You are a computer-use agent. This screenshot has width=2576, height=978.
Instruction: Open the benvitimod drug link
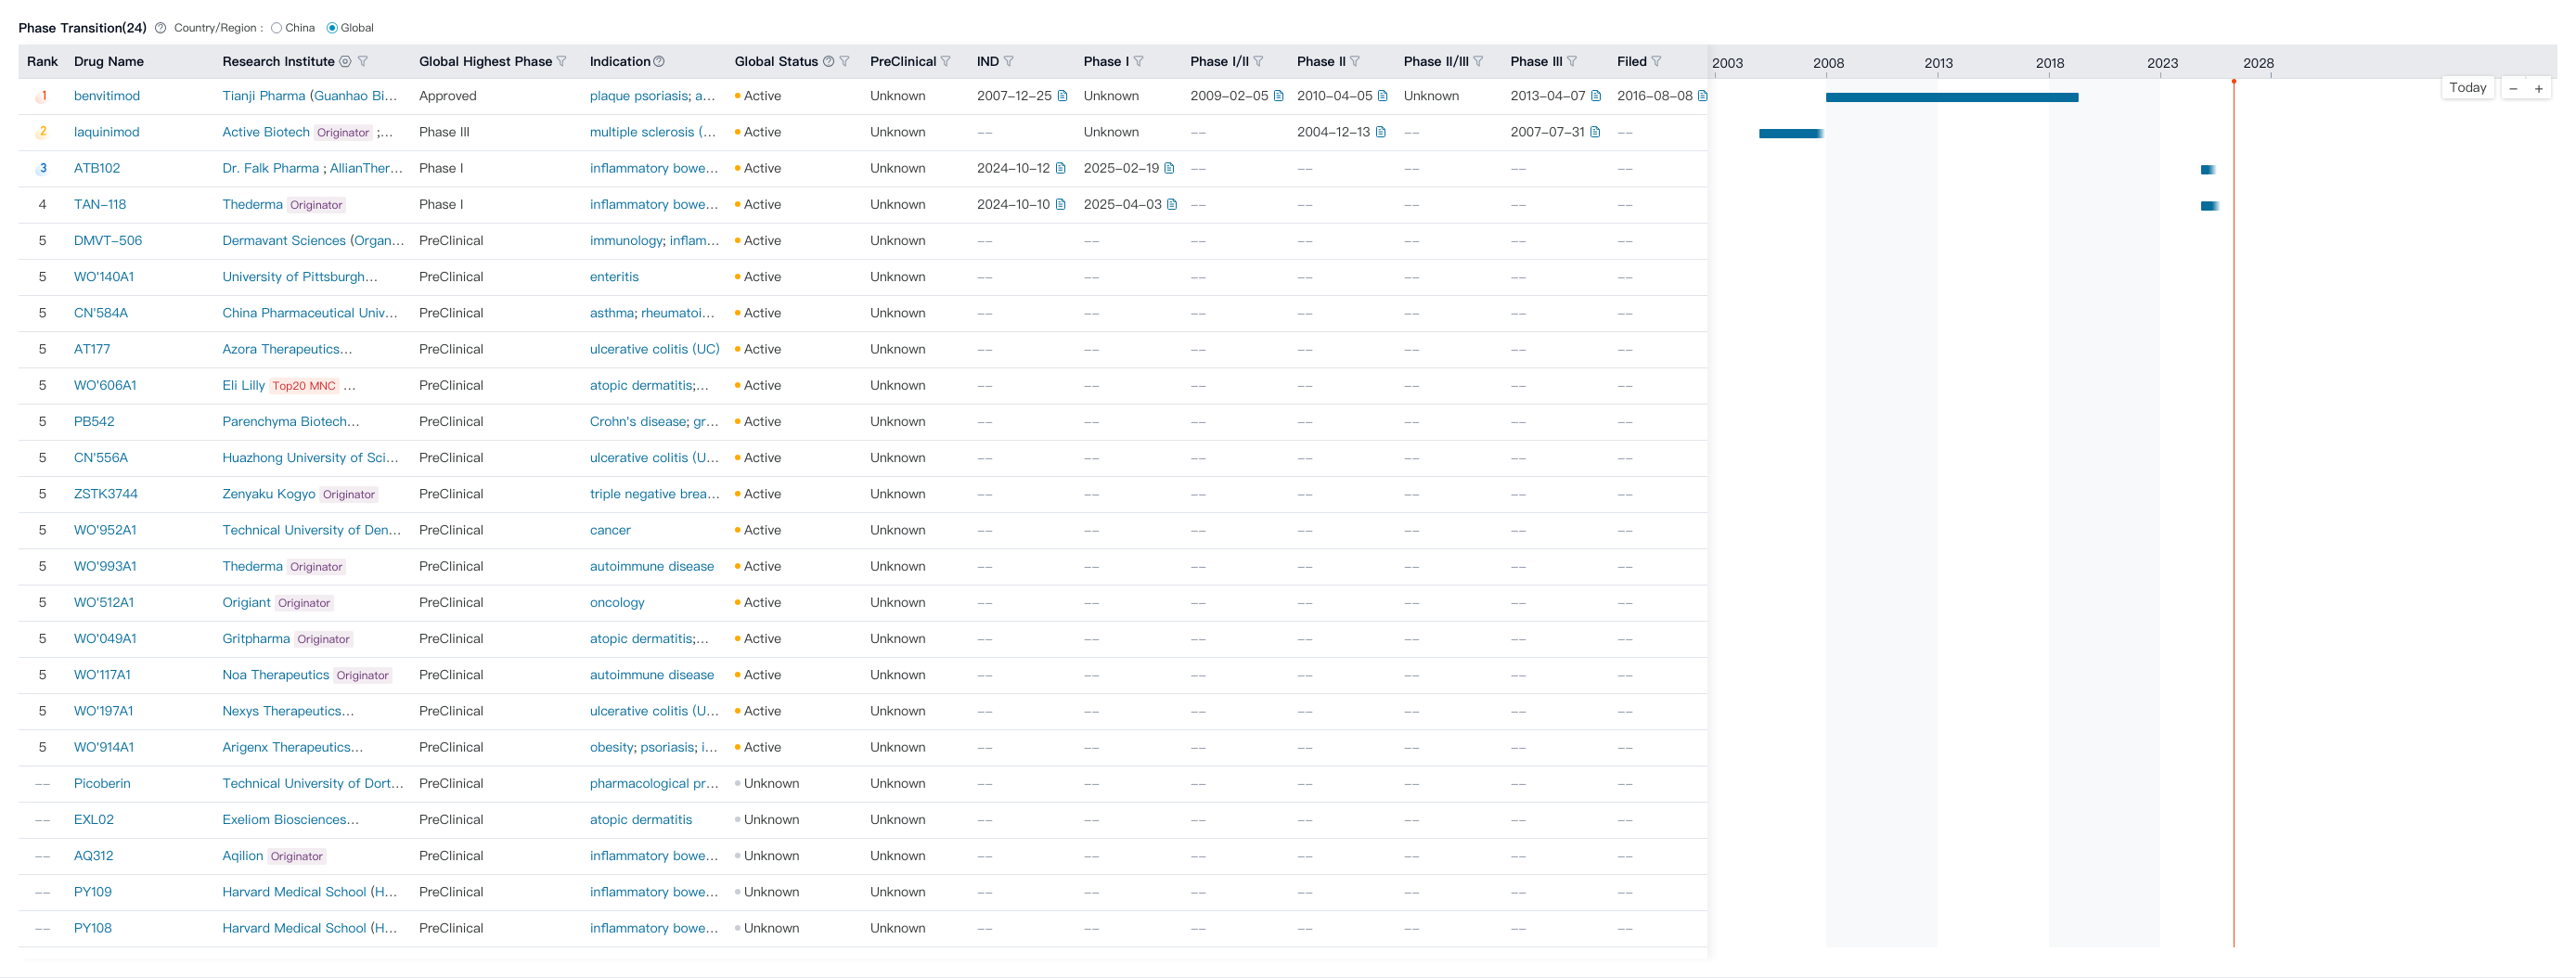click(107, 96)
